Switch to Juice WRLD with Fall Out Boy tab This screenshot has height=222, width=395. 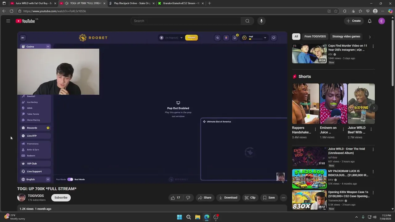tap(34, 3)
